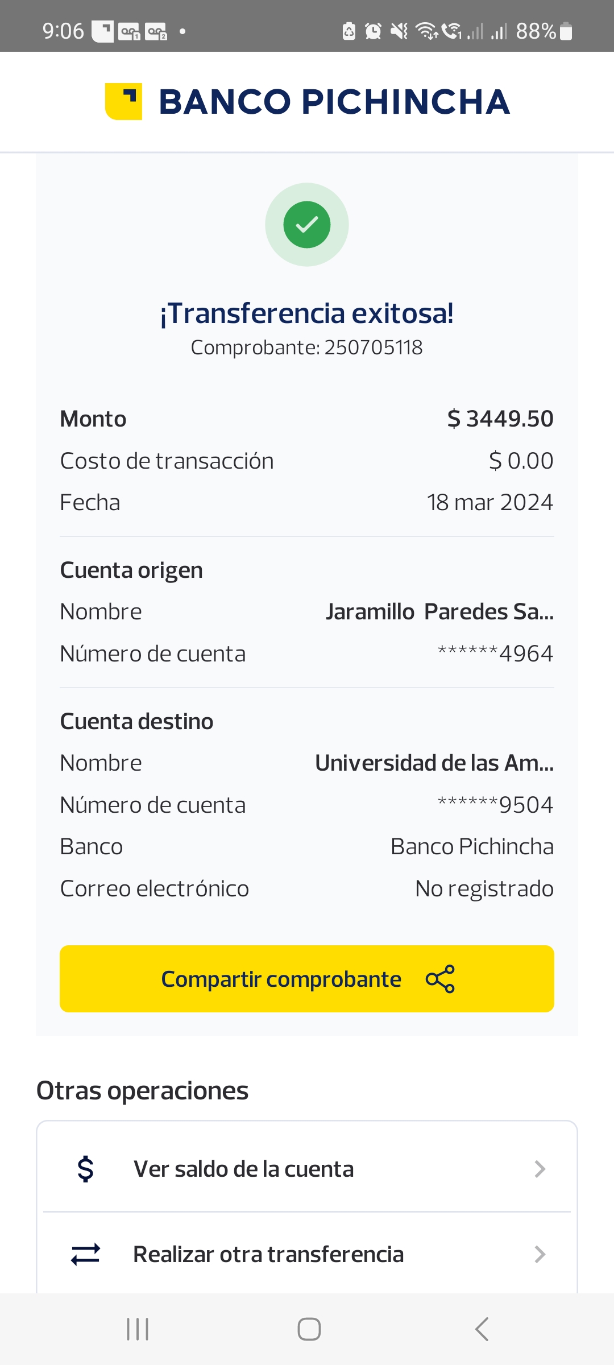The image size is (614, 1365).
Task: Tap the share icon on the yellow button
Action: pyautogui.click(x=440, y=979)
